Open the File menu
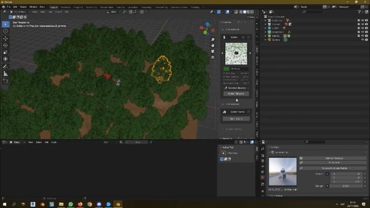 click(x=9, y=7)
